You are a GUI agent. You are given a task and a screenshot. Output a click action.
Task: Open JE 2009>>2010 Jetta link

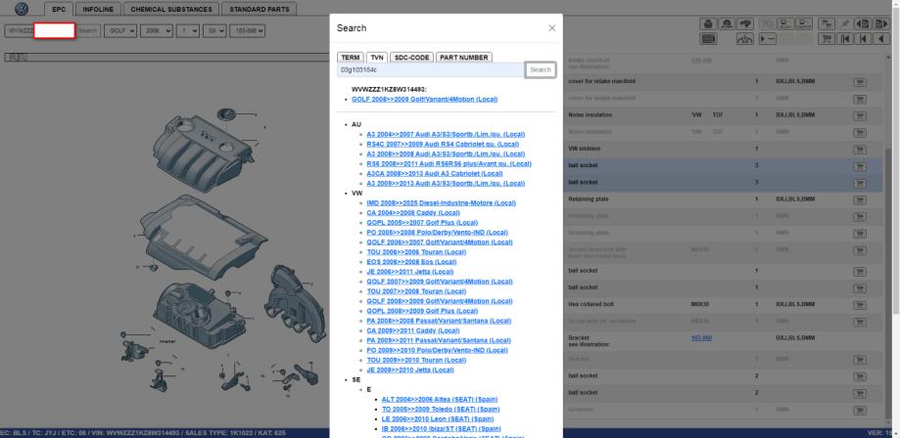409,370
